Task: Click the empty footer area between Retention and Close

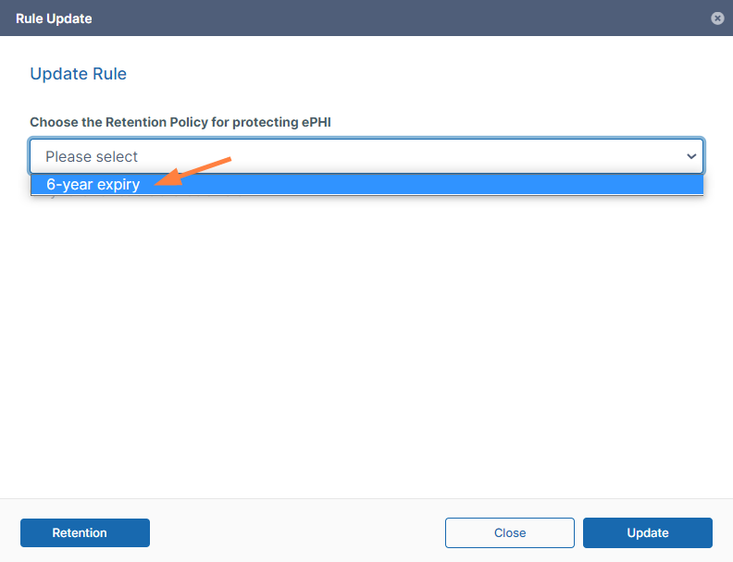Action: coord(296,532)
